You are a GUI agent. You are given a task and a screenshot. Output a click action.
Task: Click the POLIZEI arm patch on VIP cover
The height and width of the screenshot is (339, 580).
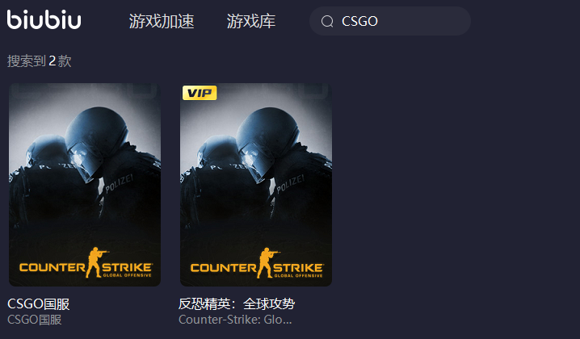click(290, 184)
